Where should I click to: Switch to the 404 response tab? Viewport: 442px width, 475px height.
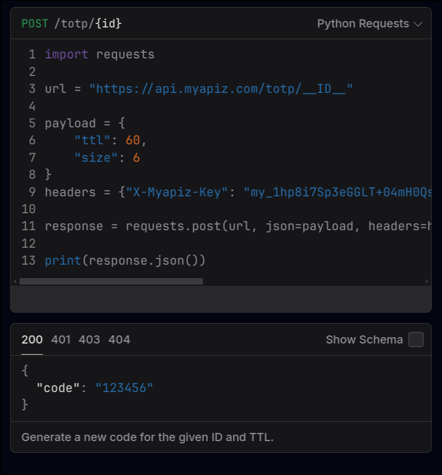tap(119, 339)
